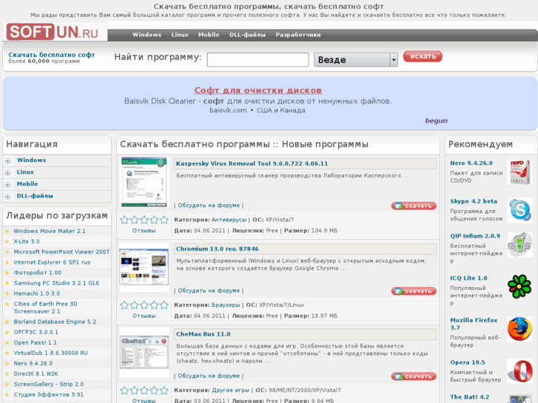Open the Везде search scope dropdown

point(356,60)
